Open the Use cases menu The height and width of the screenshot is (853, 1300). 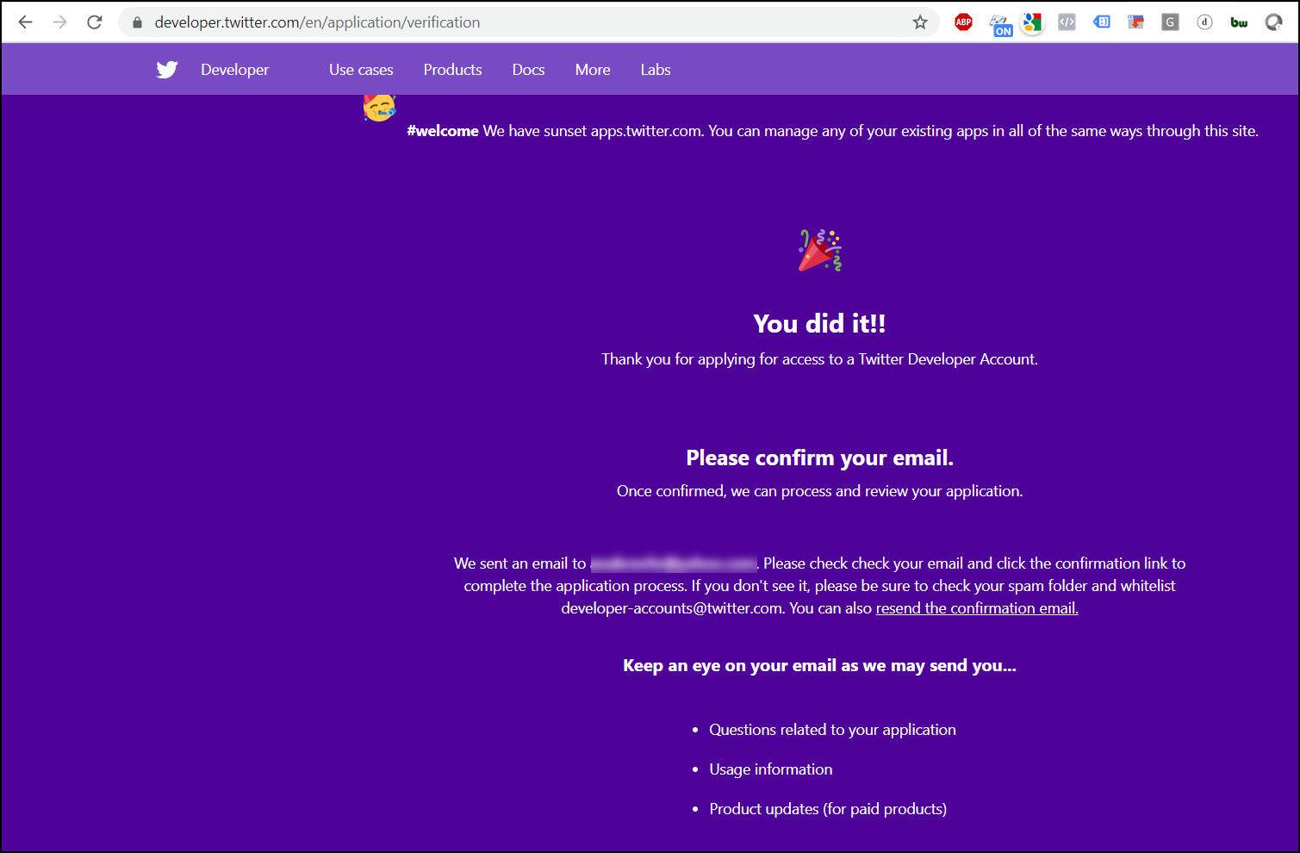[361, 70]
